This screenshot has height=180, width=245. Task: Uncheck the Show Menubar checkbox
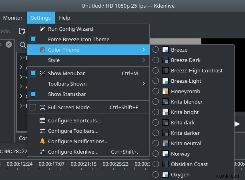(x=33, y=73)
